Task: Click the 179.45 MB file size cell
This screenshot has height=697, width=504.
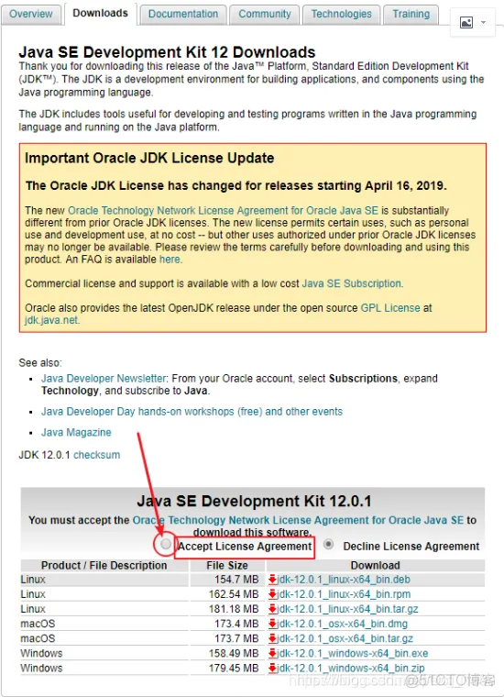Action: point(227,668)
